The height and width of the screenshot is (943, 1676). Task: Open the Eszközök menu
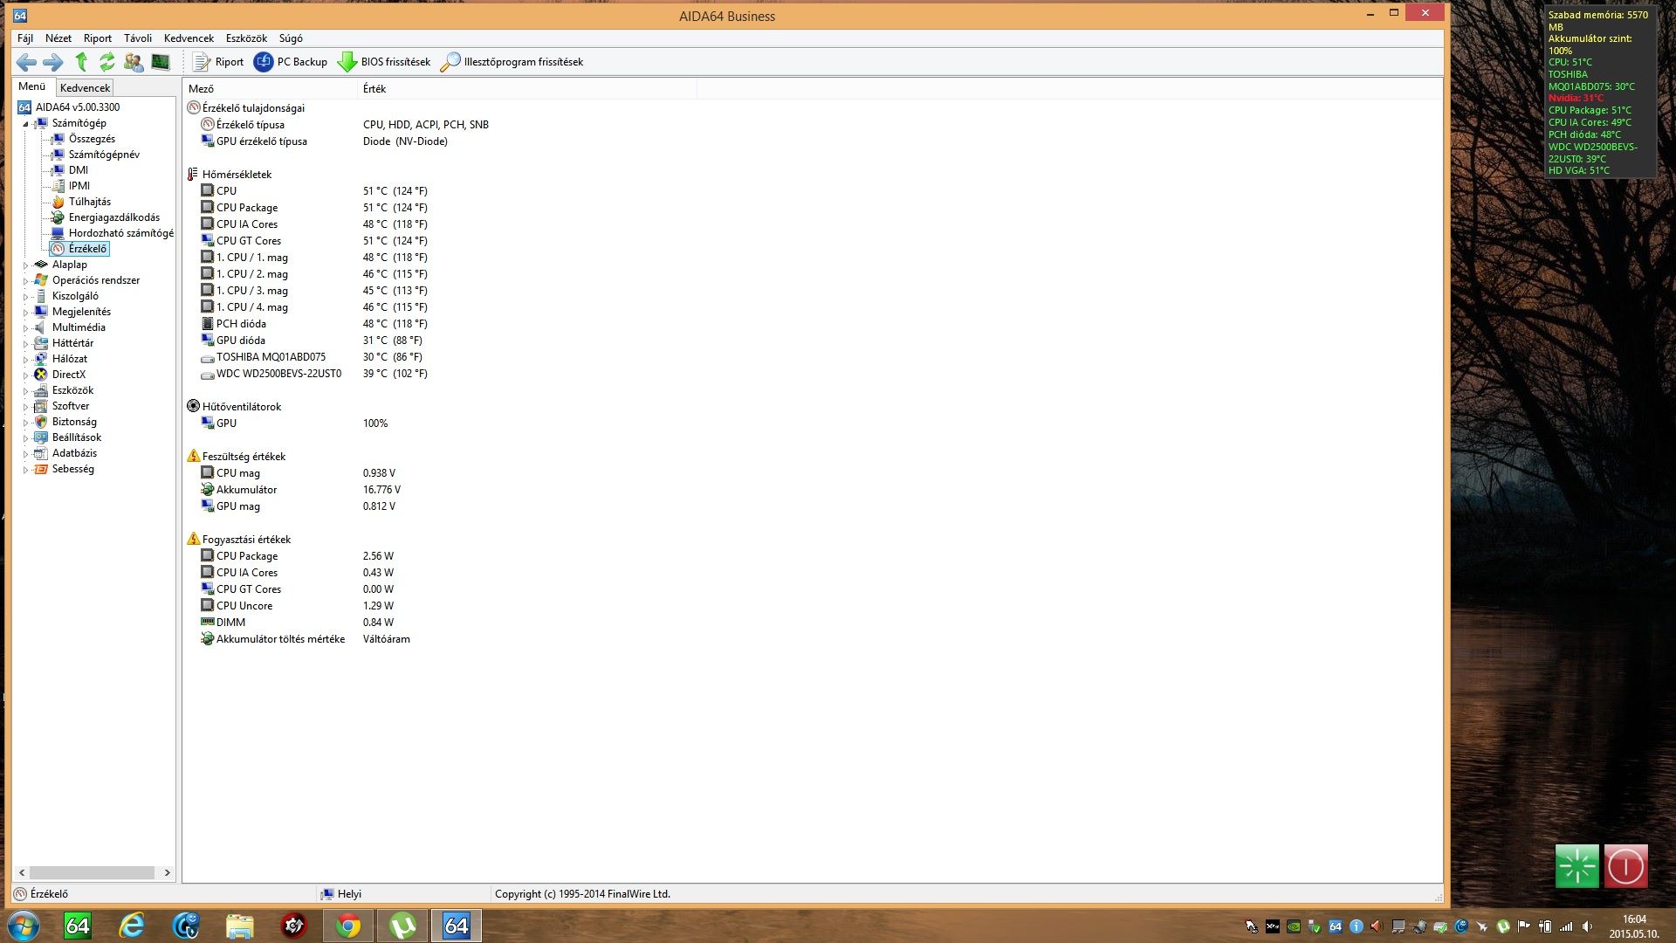[246, 38]
